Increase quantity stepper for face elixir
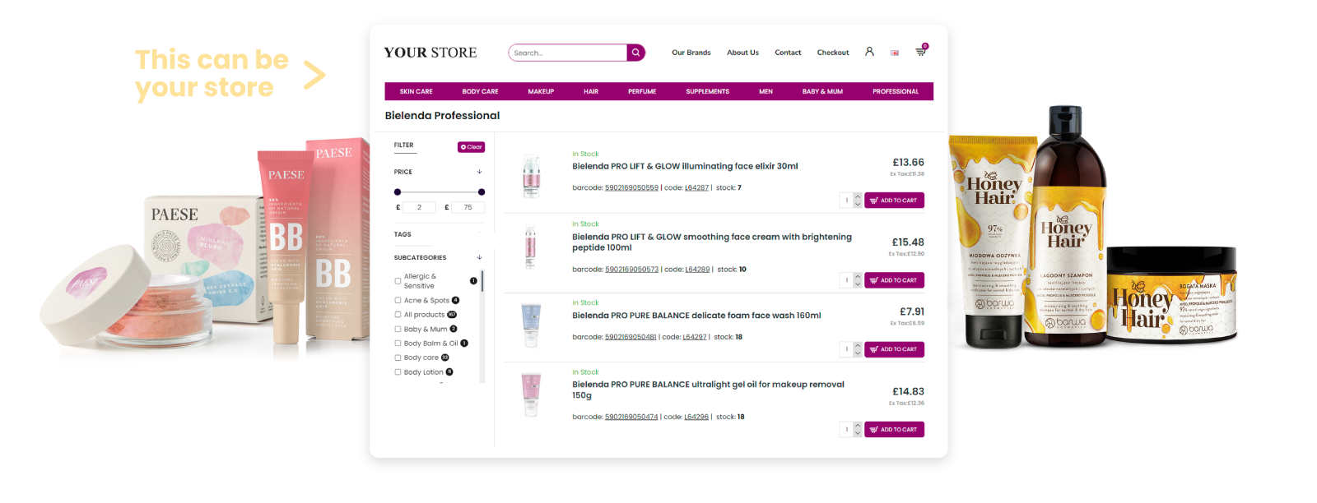The height and width of the screenshot is (503, 1317). point(858,196)
